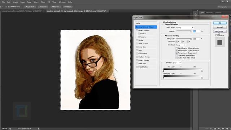The width and height of the screenshot is (231, 130).
Task: Enable the Stroke checkbox
Action: click(x=137, y=40)
